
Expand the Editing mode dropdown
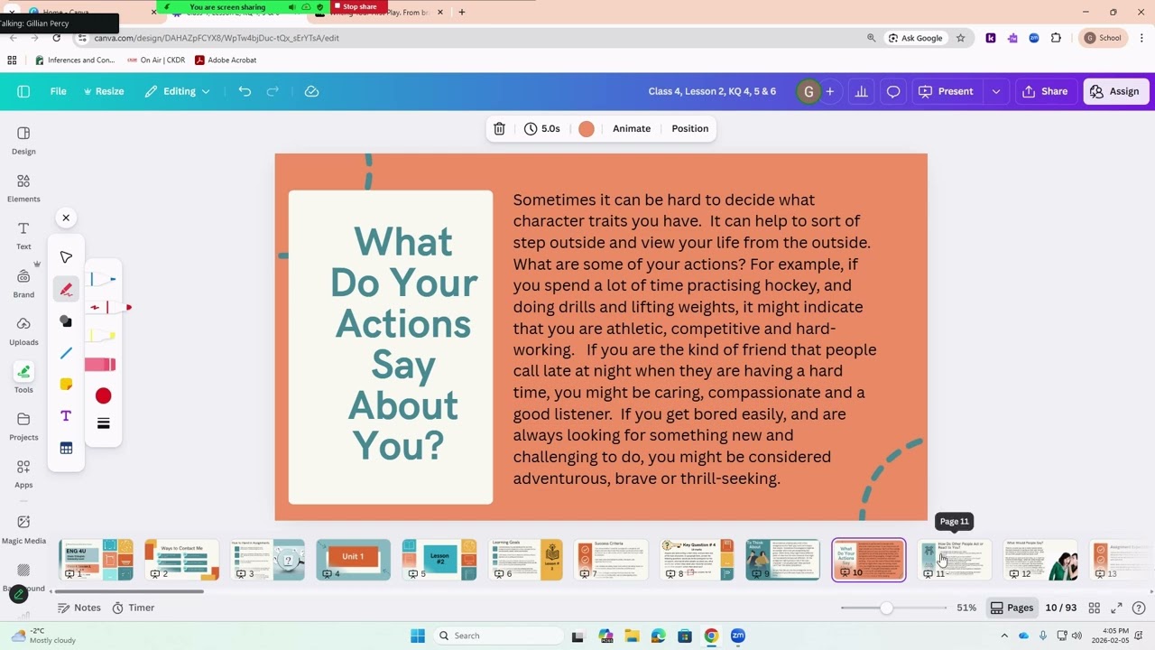(x=178, y=91)
